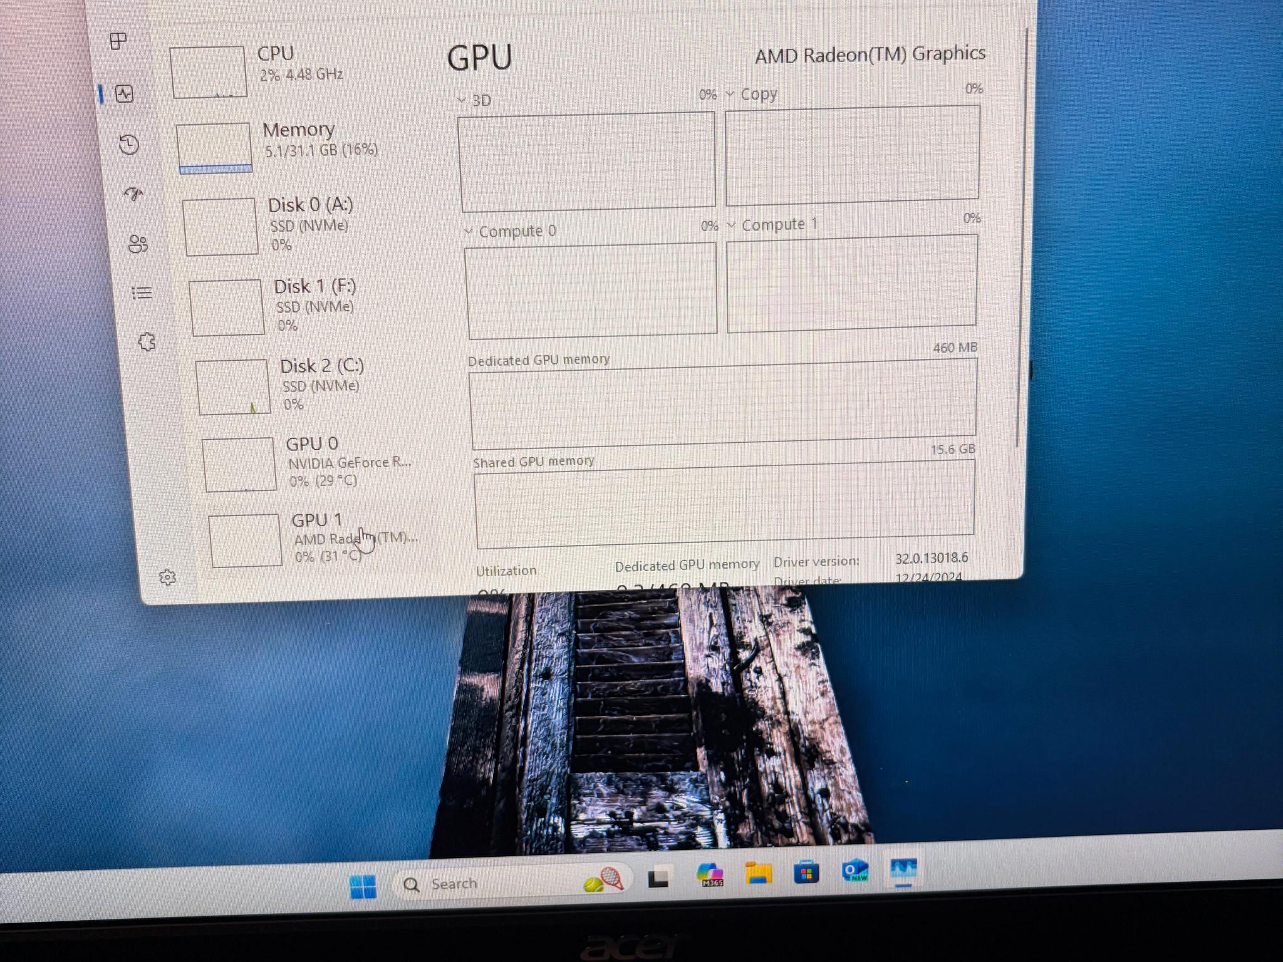Open App history from the sidebar
Viewport: 1283px width, 962px height.
(129, 145)
